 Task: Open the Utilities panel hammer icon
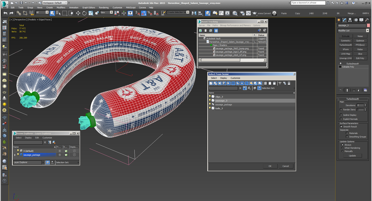(x=367, y=20)
